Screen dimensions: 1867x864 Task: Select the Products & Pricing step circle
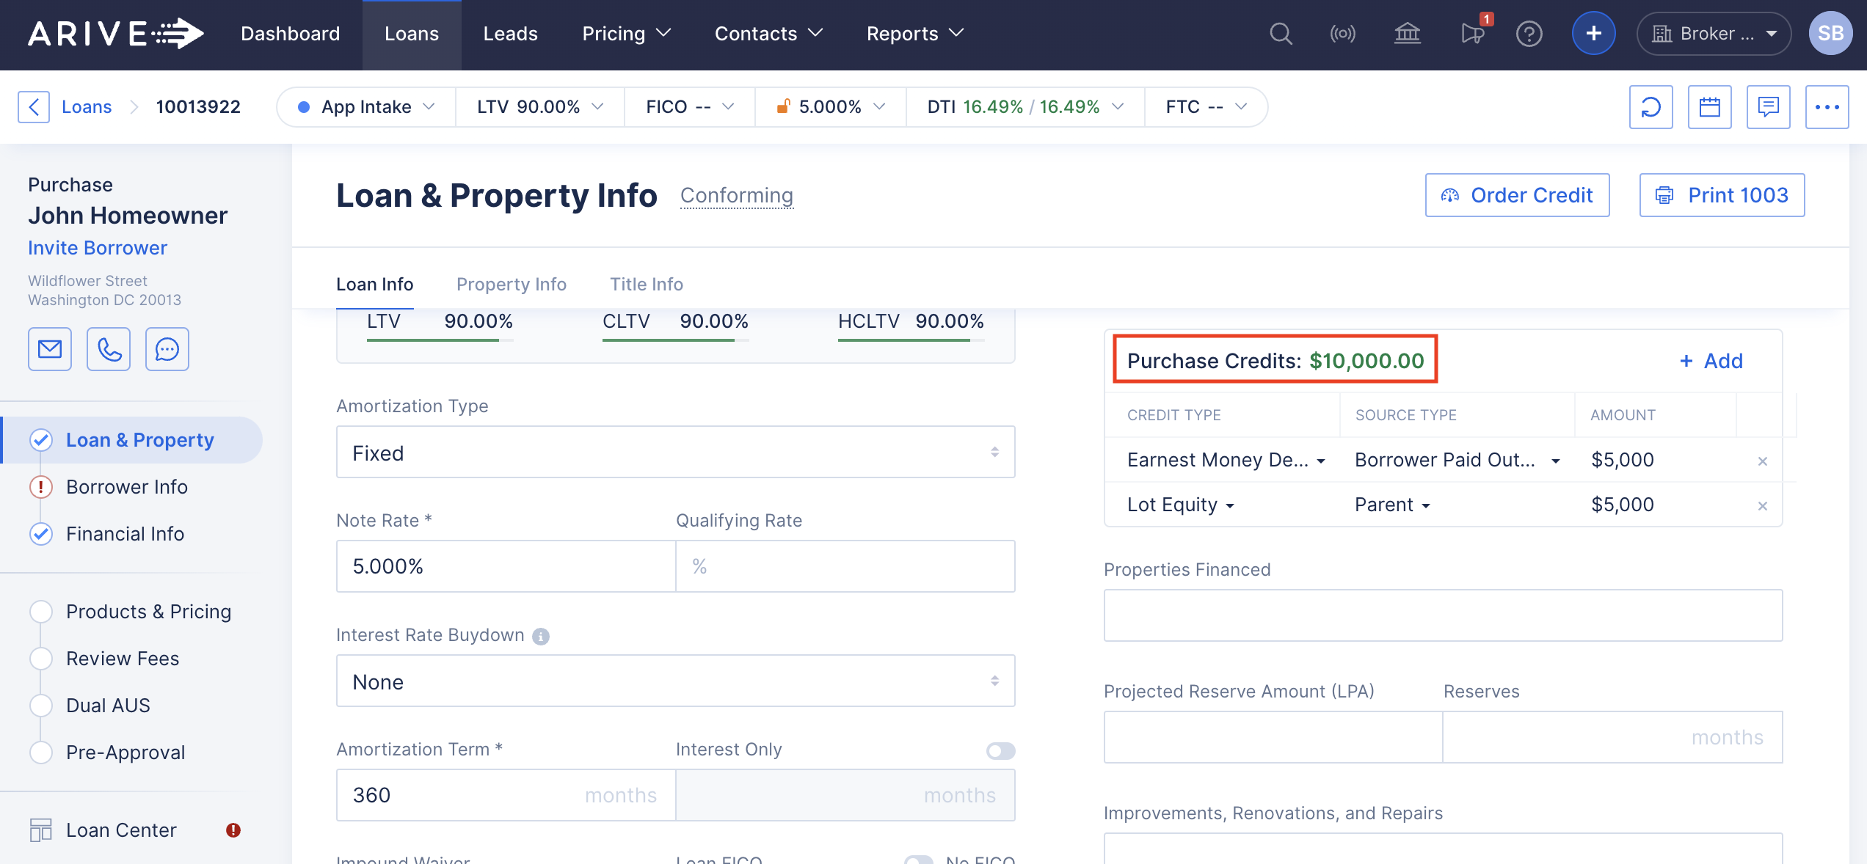[x=41, y=612]
